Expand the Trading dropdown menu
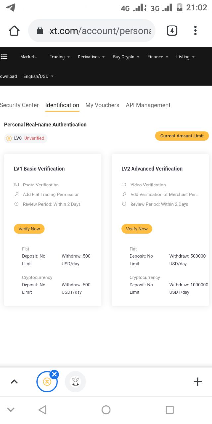212x424 pixels. click(x=60, y=57)
